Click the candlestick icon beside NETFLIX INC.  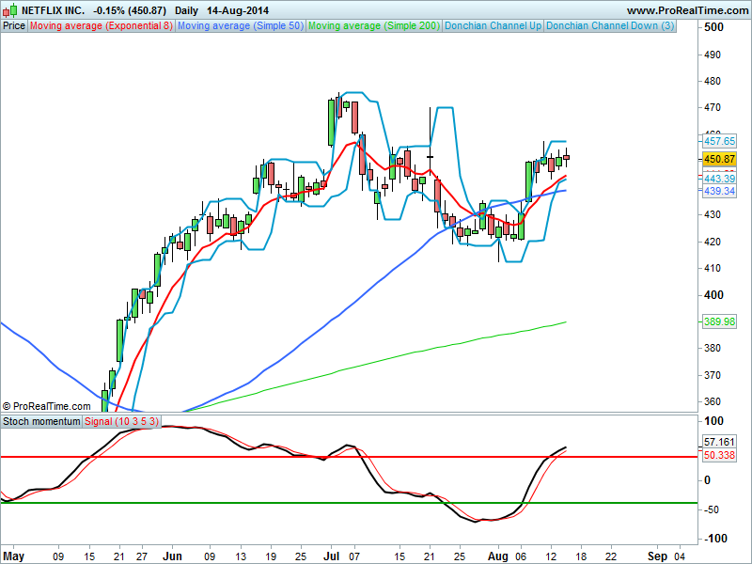coord(10,10)
